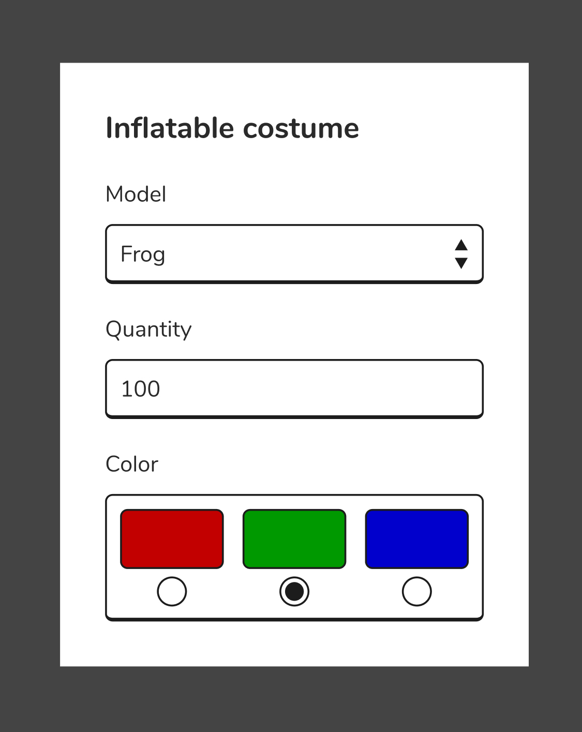Viewport: 582px width, 732px height.
Task: Click the upward triangle in Model select
Action: click(461, 245)
